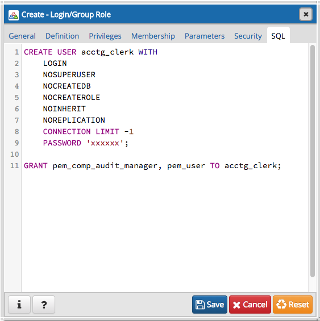Image resolution: width=320 pixels, height=321 pixels.
Task: Save the new role
Action: 210,305
